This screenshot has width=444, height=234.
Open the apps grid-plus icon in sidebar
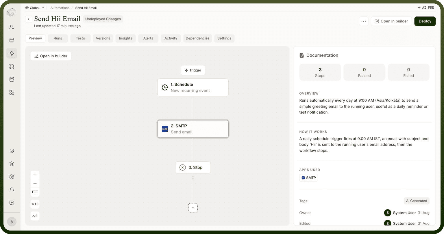point(12,93)
